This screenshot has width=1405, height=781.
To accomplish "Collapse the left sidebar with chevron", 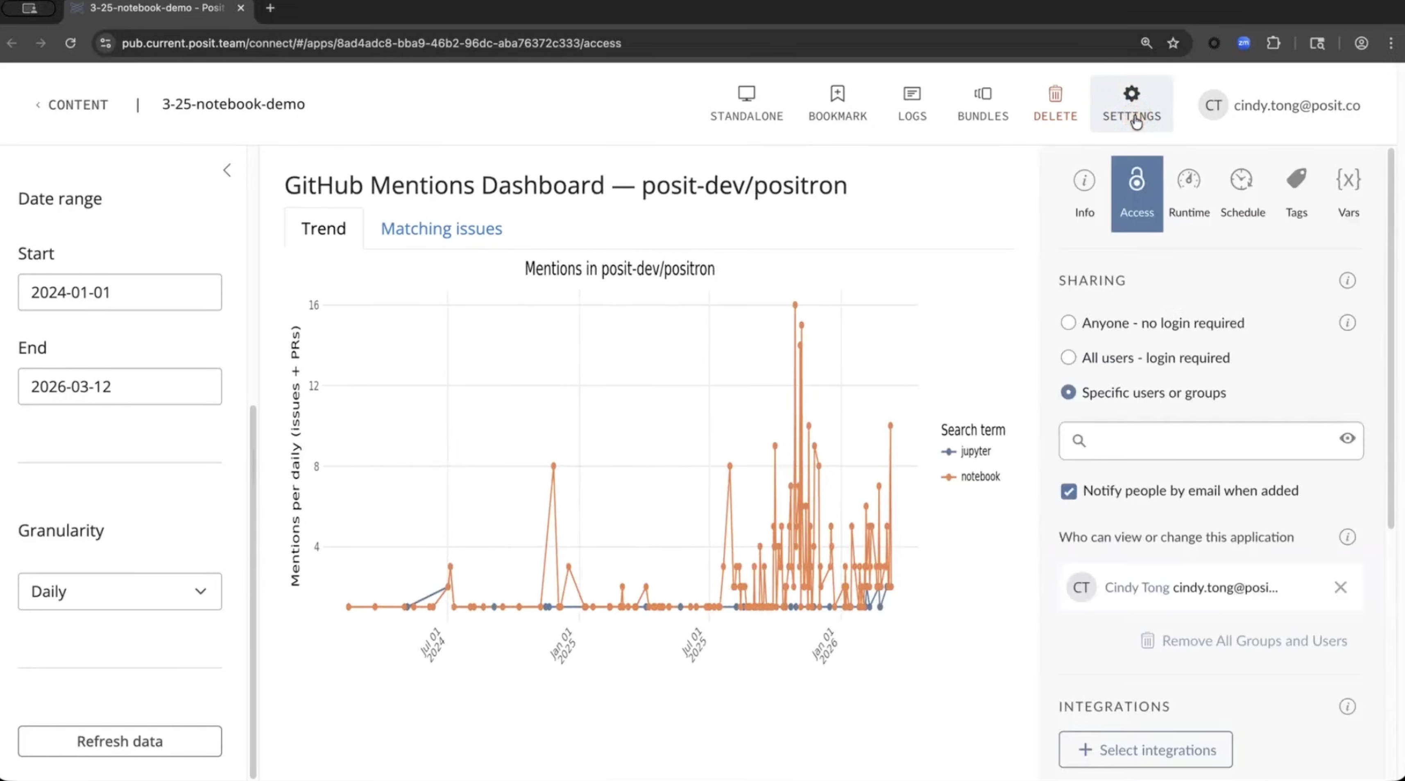I will pos(227,170).
